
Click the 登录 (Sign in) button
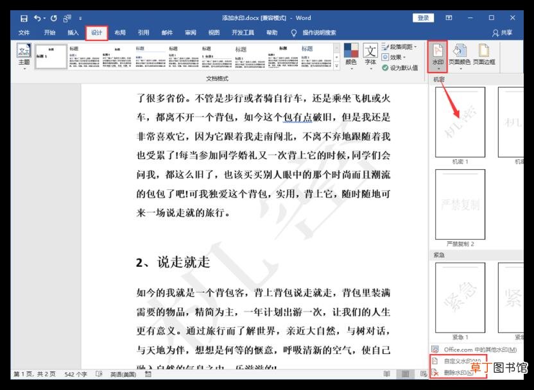[x=424, y=18]
